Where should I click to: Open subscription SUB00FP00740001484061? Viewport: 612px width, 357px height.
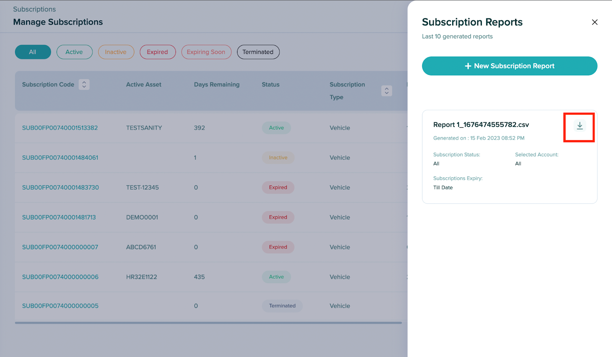(60, 158)
